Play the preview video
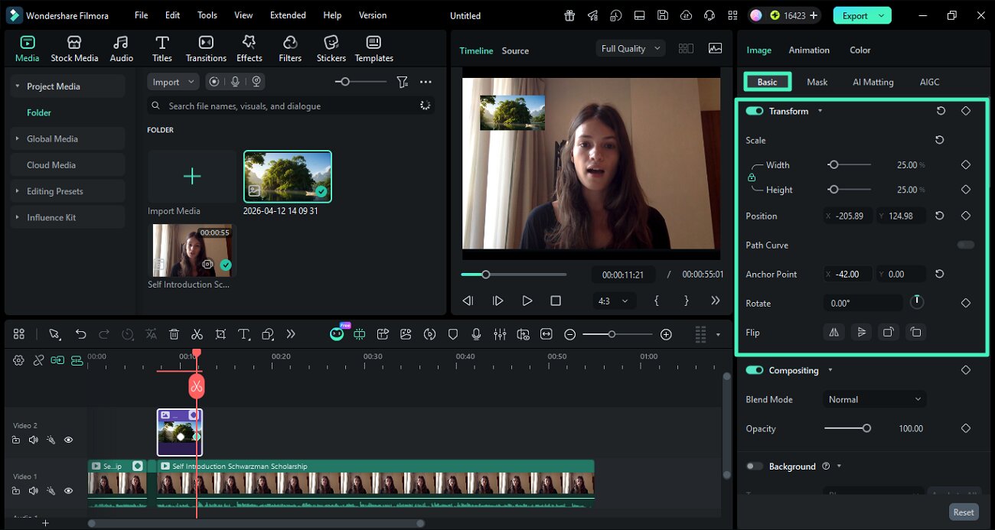Viewport: 995px width, 530px height. (x=527, y=301)
